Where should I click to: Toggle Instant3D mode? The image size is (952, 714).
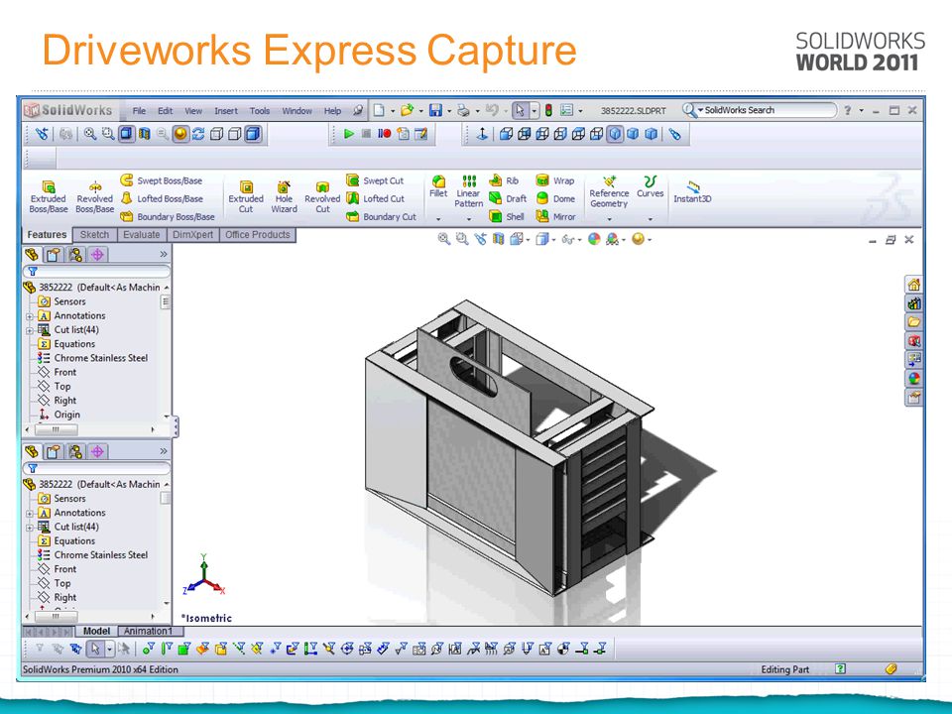click(x=692, y=191)
